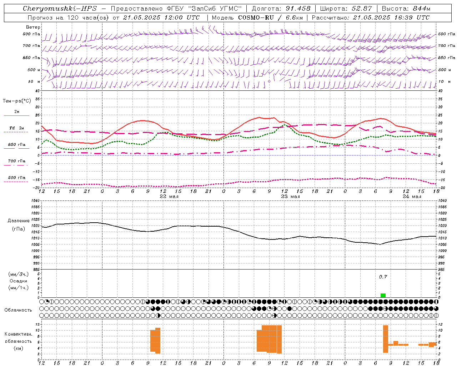Click the Конвективн. облачность (км) label
The height and width of the screenshot is (366, 457).
point(18,341)
